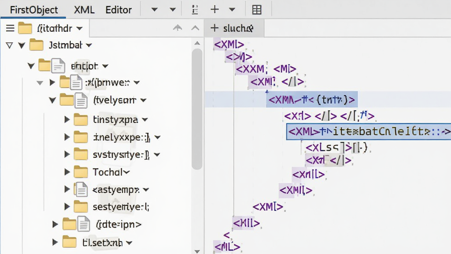Expand the 'kastyempr' node
The image size is (451, 254).
point(67,190)
